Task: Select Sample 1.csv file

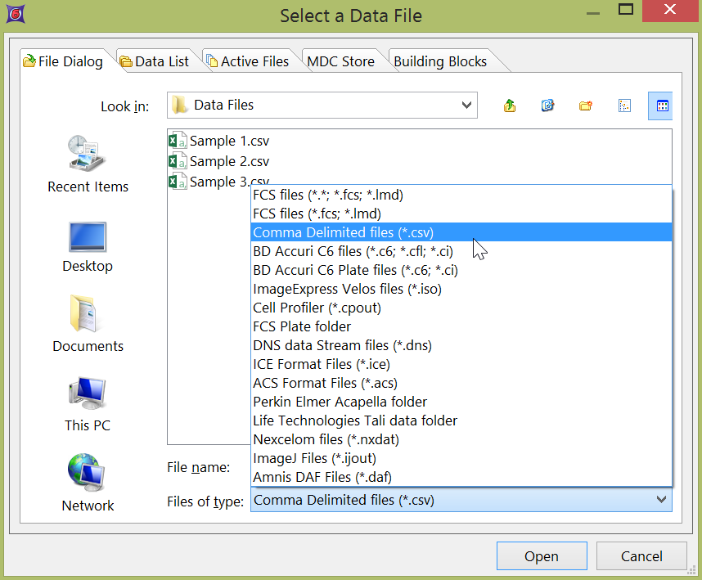Action: (228, 141)
